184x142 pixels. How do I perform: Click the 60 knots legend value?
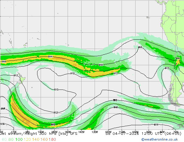click(4, 139)
